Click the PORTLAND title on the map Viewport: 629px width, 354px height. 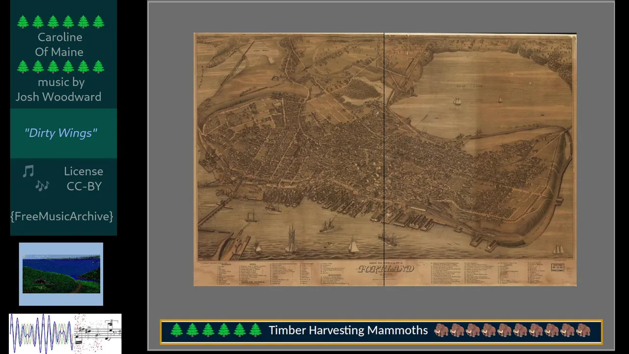386,269
